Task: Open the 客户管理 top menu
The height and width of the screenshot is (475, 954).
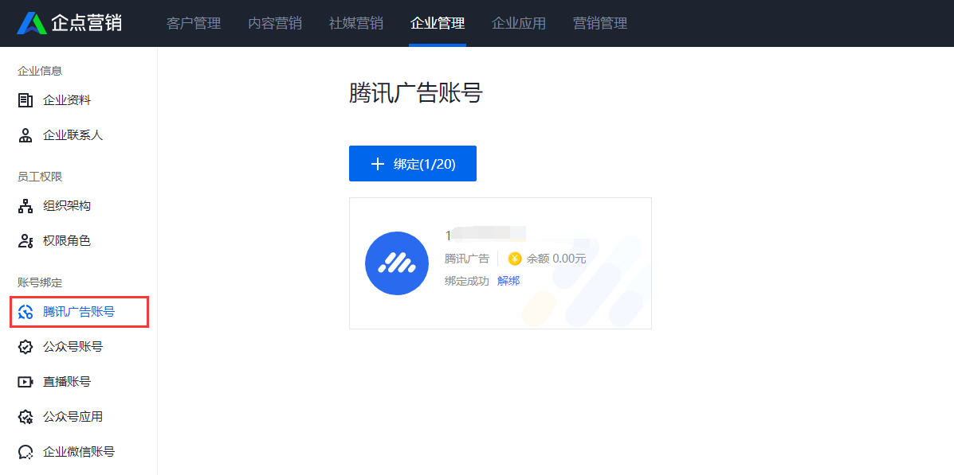Action: (194, 23)
